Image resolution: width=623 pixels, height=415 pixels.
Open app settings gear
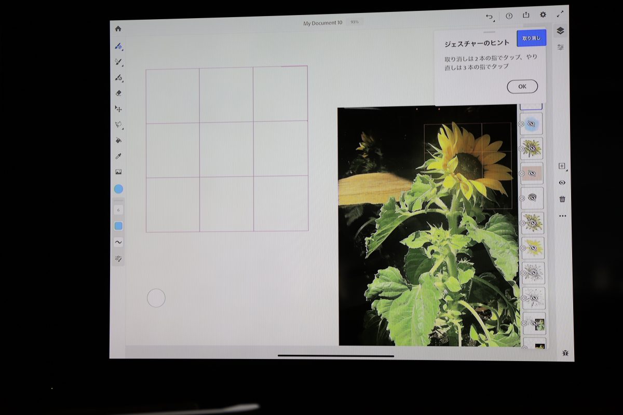coord(543,15)
